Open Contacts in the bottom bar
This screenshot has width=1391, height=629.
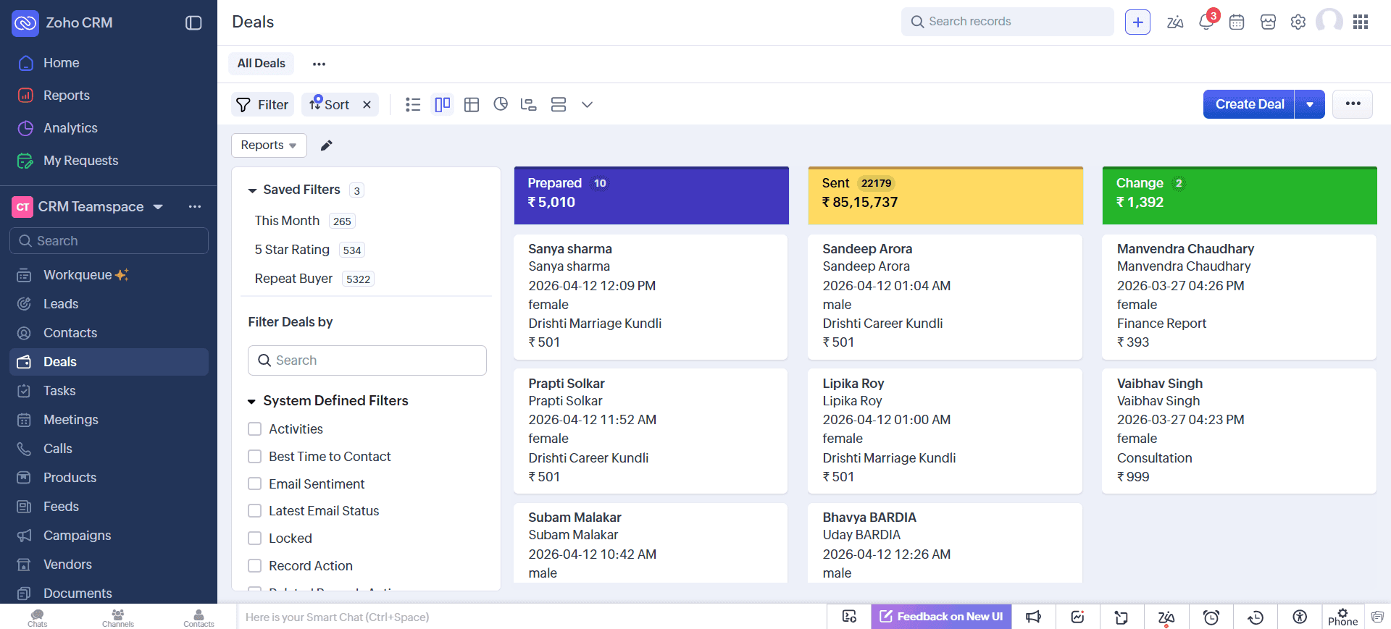199,617
